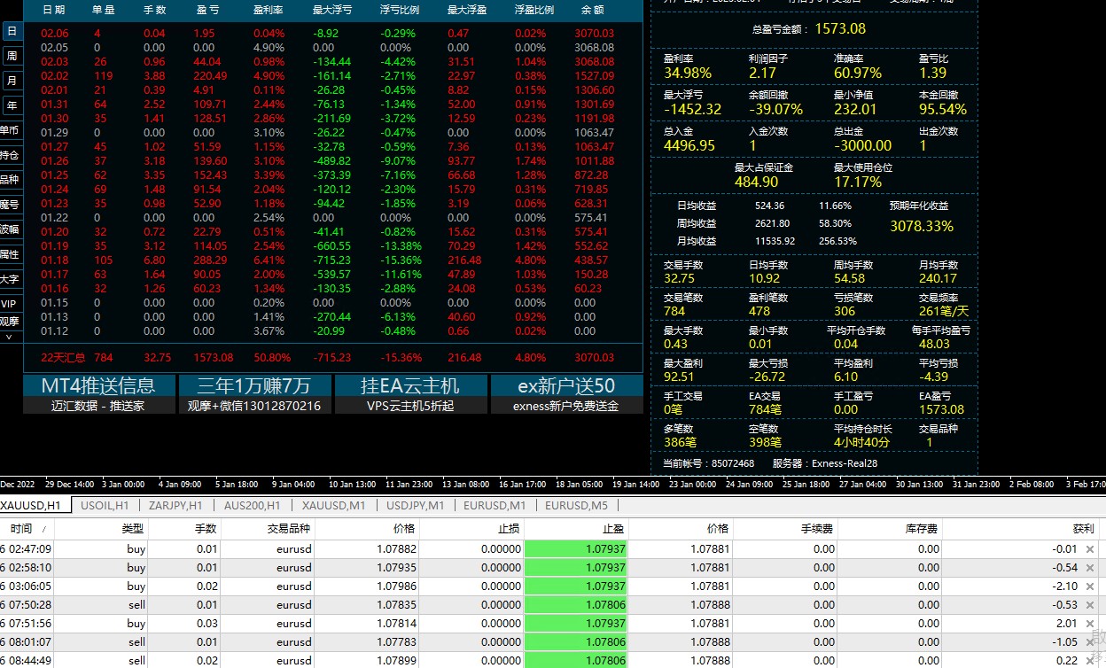Viewport: 1106px width, 668px height.
Task: Select the 品种 sidebar option
Action: coord(10,180)
